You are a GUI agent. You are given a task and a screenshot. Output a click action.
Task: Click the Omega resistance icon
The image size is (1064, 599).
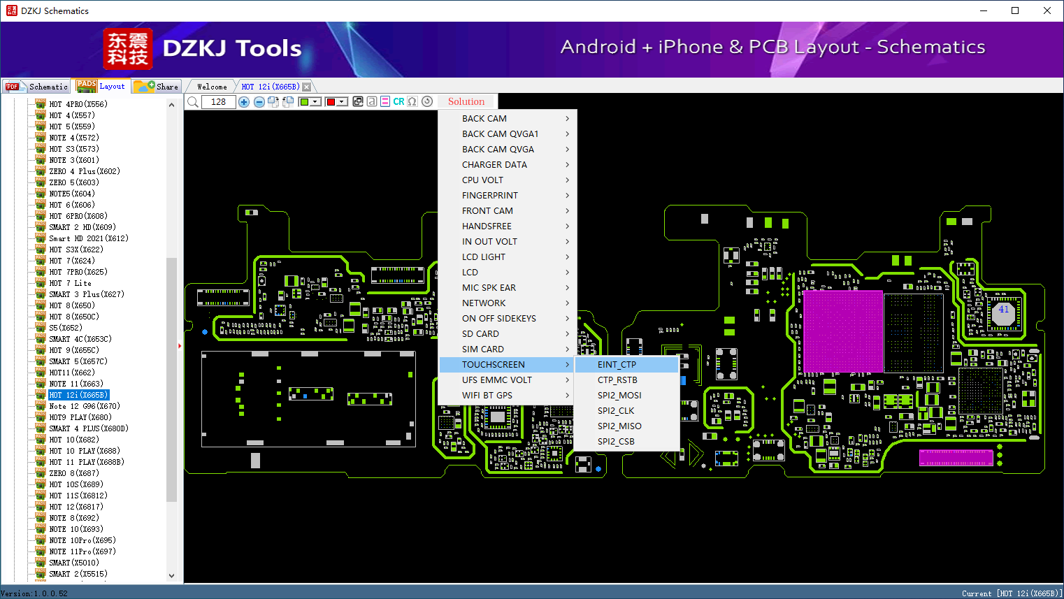pos(412,102)
